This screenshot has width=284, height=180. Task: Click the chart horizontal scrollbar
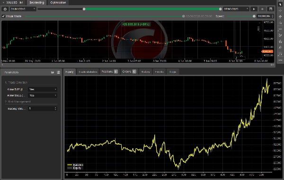coord(138,65)
